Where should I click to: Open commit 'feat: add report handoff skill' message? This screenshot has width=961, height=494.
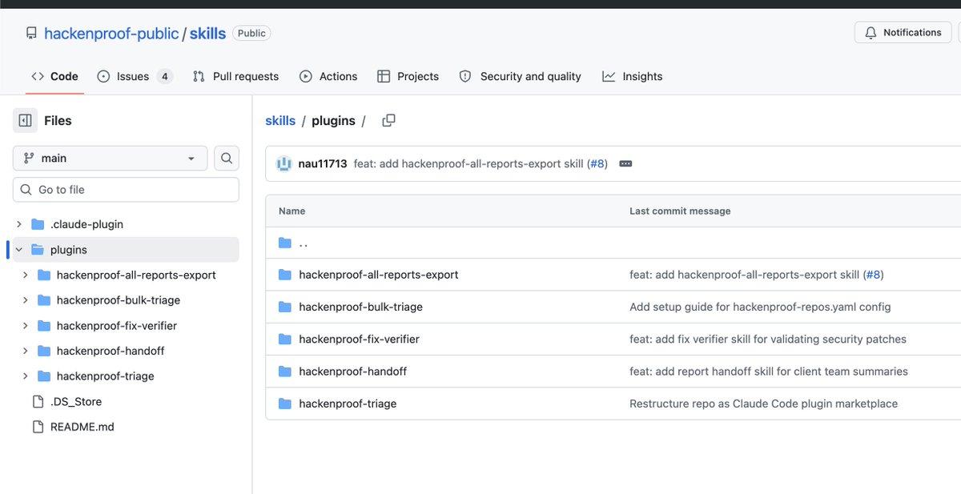coord(769,372)
